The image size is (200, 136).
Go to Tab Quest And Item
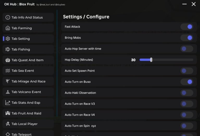coord(28,60)
